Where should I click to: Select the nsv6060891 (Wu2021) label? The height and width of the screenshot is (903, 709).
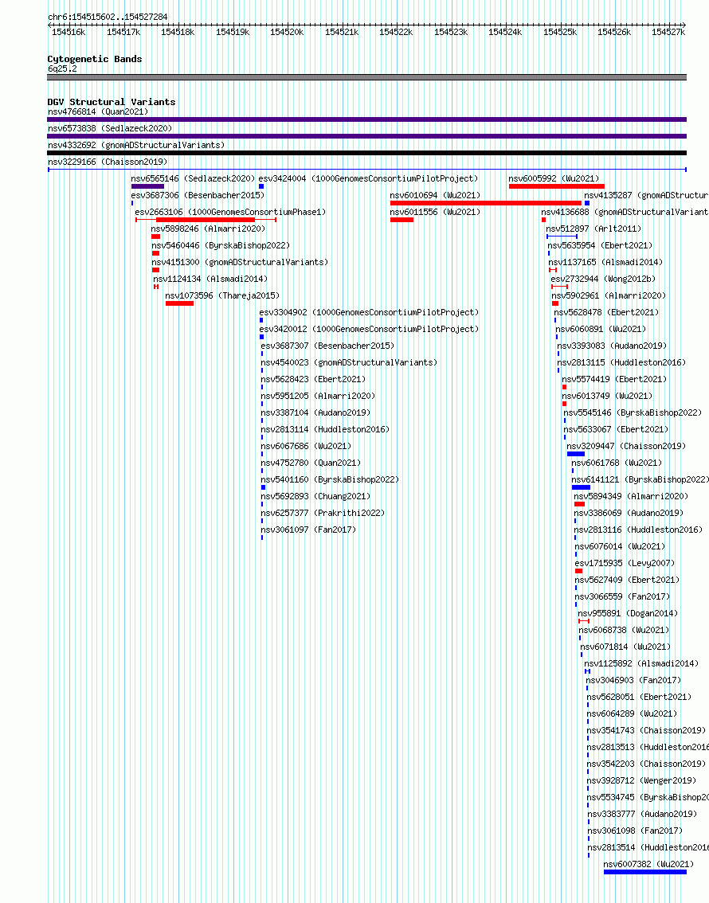tap(601, 329)
